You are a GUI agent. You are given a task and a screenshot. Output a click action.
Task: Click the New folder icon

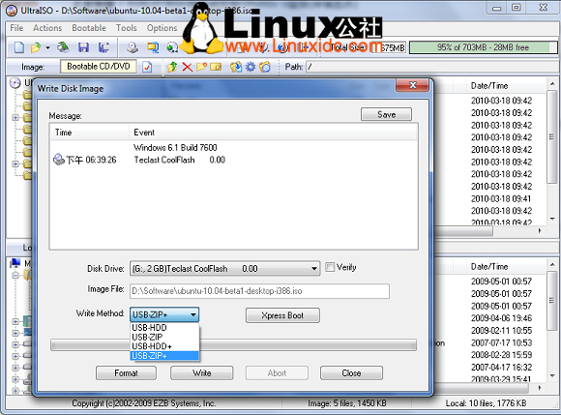pos(201,67)
